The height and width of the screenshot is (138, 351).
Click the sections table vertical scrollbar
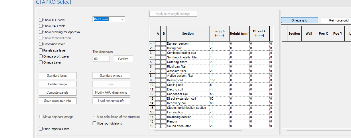pos(276,67)
